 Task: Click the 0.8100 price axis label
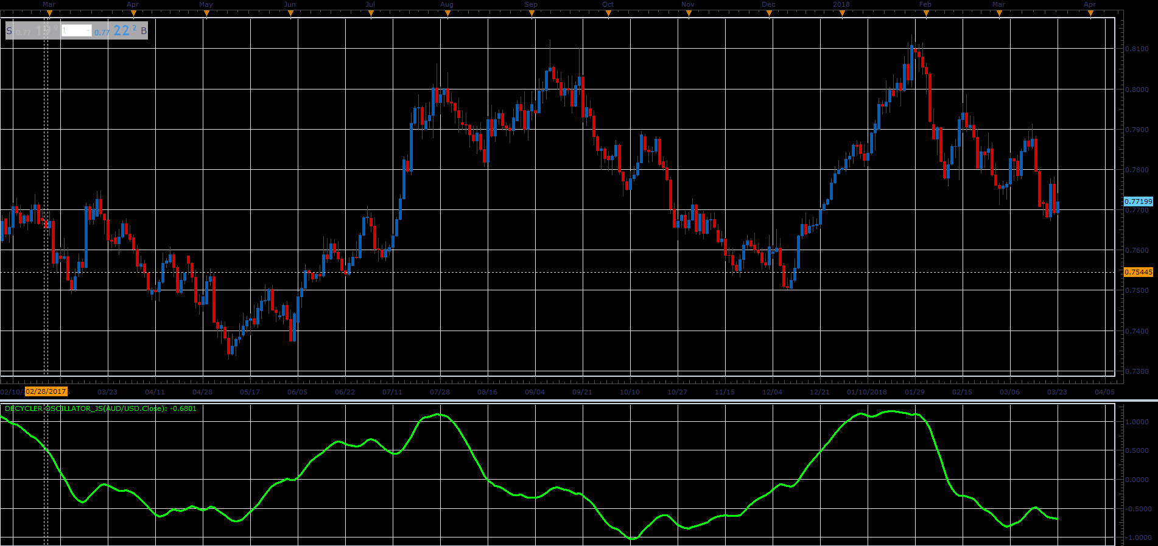(1137, 49)
